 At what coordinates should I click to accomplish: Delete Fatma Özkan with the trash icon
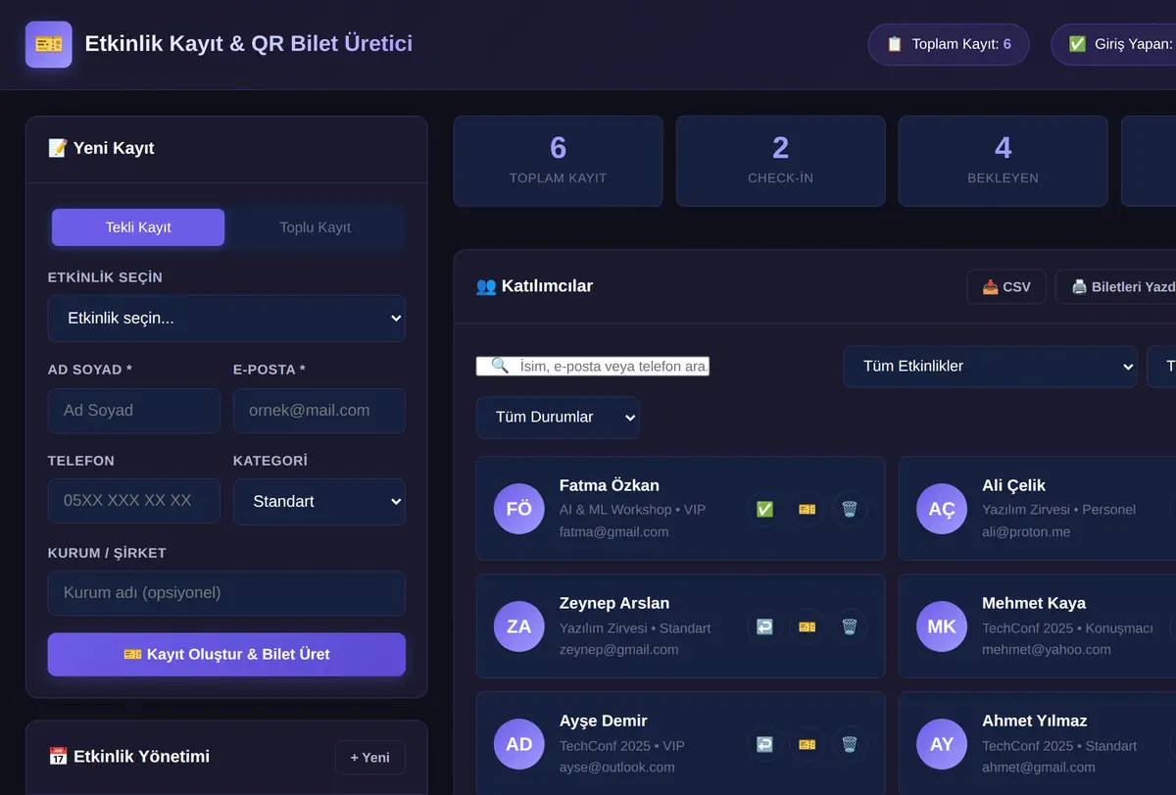click(x=849, y=509)
